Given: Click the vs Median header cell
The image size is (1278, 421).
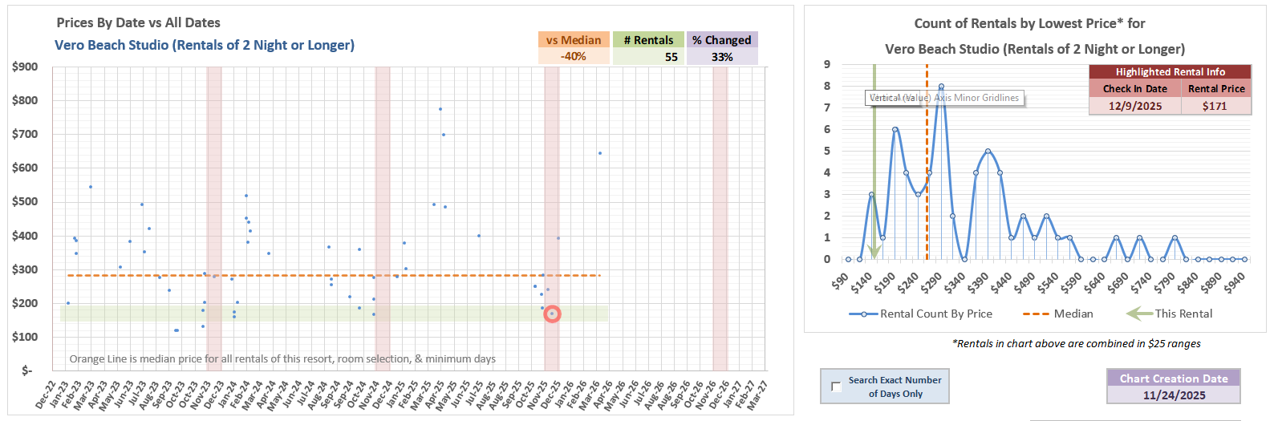Looking at the screenshot, I should pos(573,40).
